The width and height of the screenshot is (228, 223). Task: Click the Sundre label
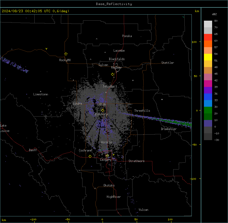point(77,104)
